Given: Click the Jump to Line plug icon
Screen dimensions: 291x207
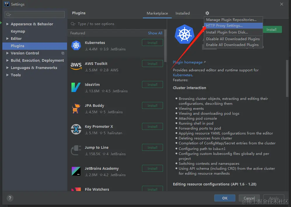Looking at the screenshot, I should [x=76, y=150].
